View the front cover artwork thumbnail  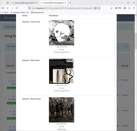click(x=61, y=33)
